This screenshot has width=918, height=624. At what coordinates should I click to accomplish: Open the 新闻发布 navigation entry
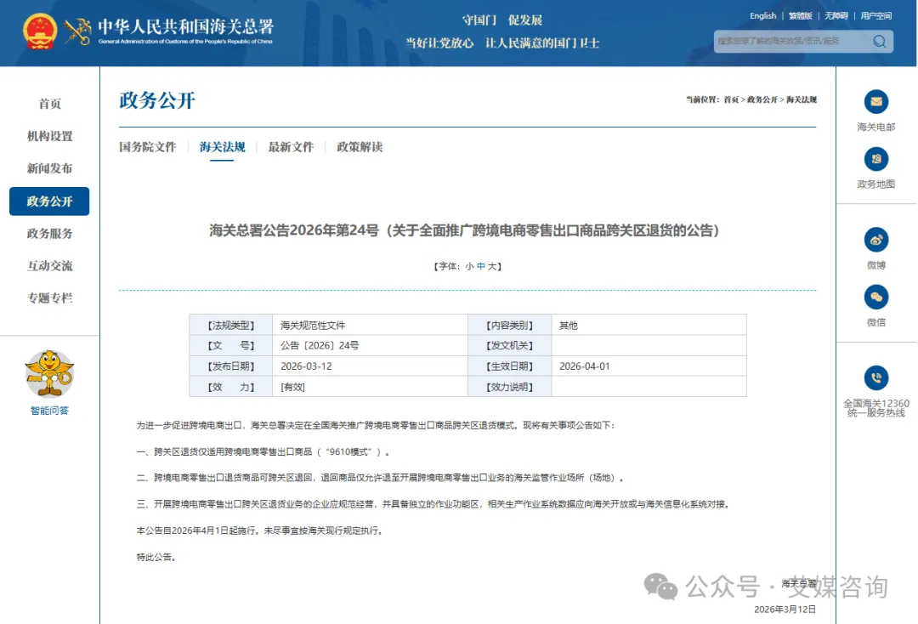48,168
